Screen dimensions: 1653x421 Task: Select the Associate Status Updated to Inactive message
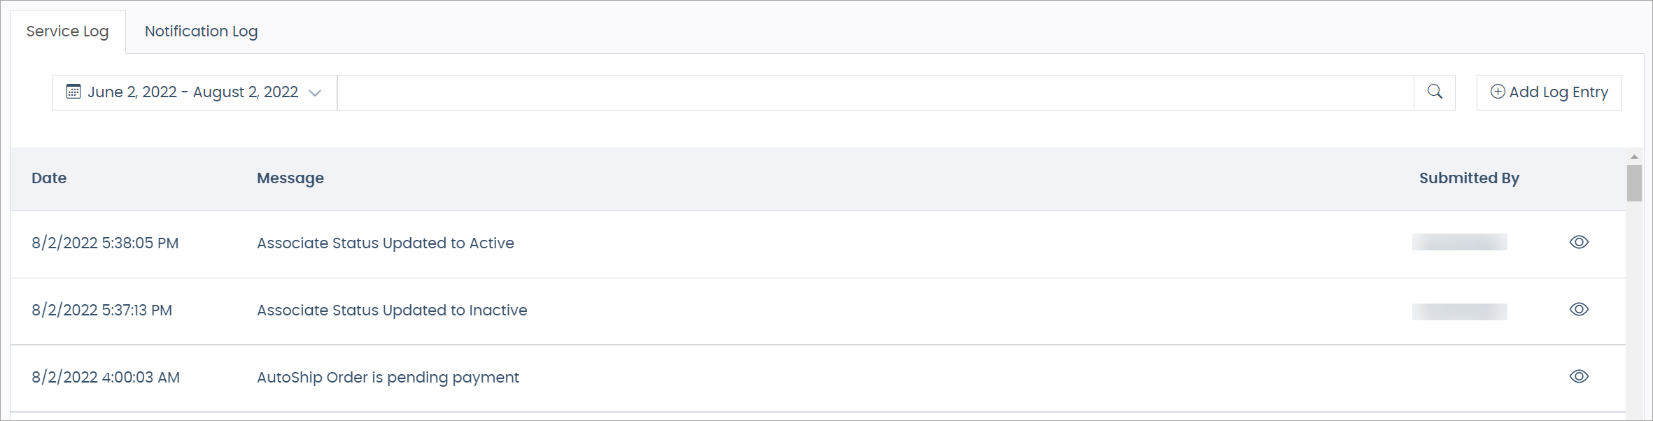tap(392, 311)
